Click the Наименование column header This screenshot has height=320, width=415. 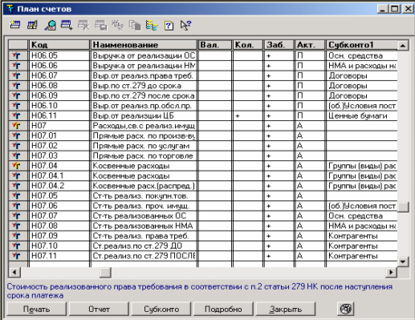[144, 45]
